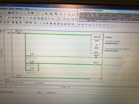Toggle the Range checkbox

coord(59,86)
